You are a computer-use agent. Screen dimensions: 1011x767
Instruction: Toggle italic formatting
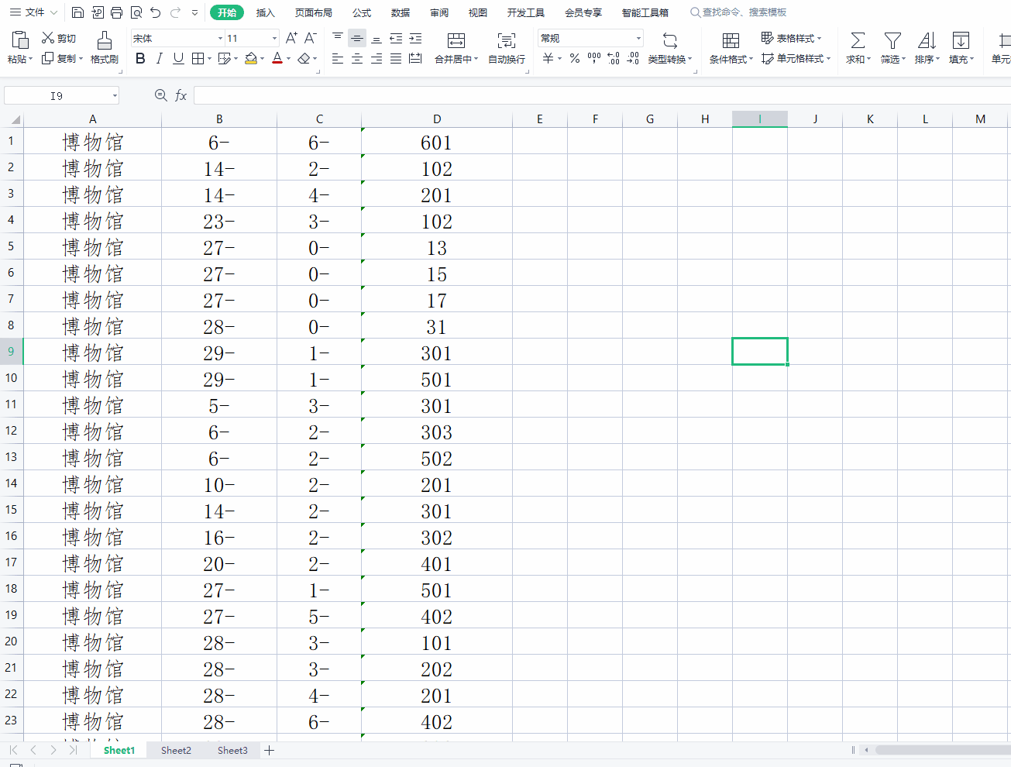159,59
